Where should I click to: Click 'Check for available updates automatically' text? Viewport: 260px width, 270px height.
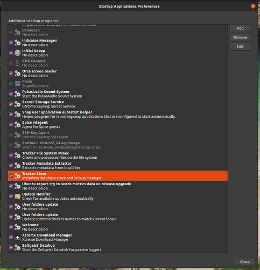pos(58,199)
